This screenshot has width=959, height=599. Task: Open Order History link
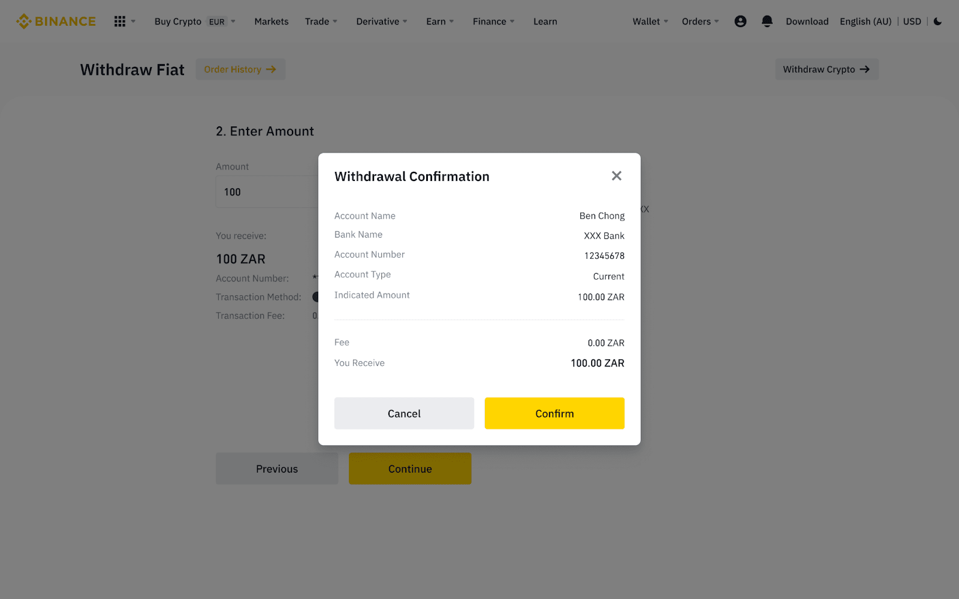[x=240, y=69]
